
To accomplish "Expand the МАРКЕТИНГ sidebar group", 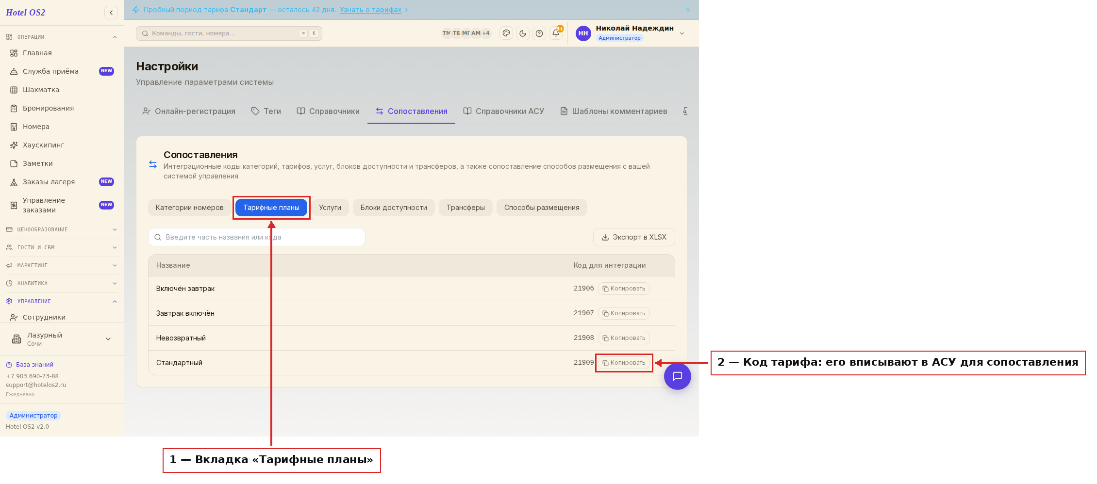I will (x=62, y=265).
